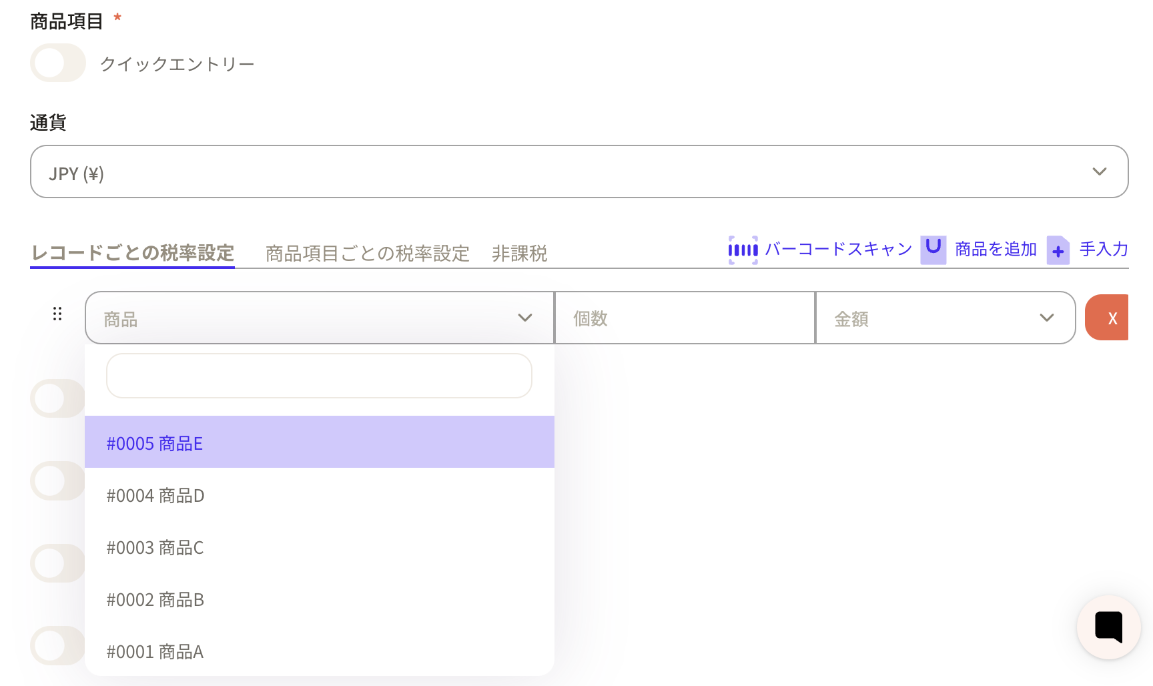Screen dimensions: 1153x686
Task: Click the 手入力 link
Action: [x=1104, y=250]
